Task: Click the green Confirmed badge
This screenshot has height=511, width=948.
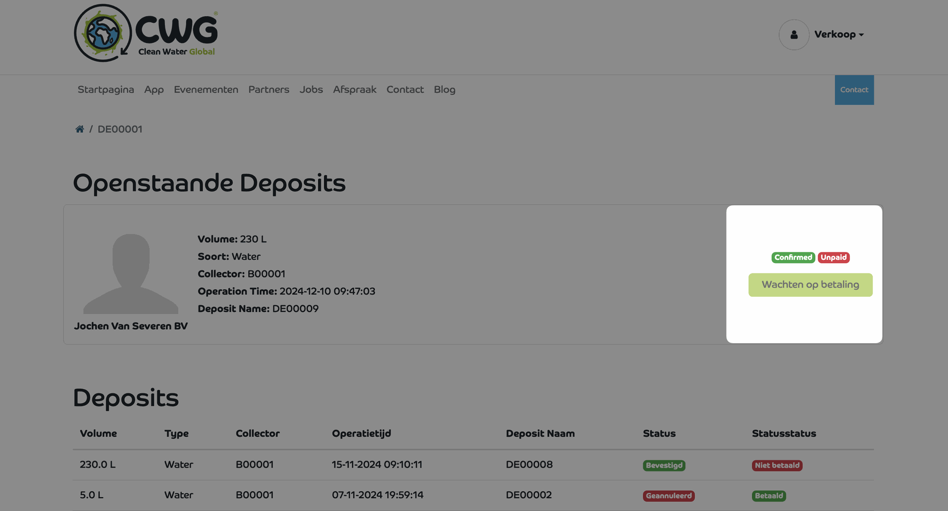Action: pyautogui.click(x=793, y=258)
